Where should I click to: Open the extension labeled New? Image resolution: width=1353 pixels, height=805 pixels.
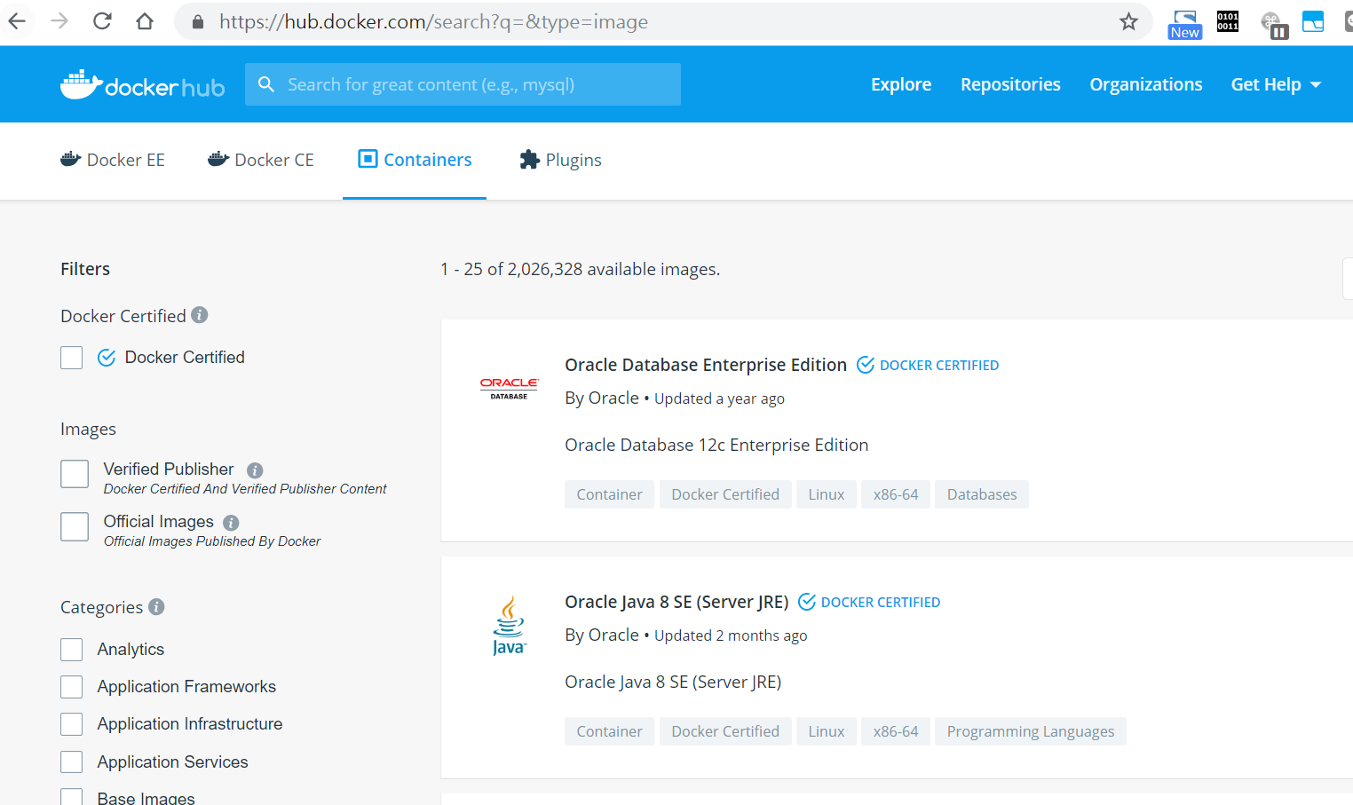(x=1184, y=24)
